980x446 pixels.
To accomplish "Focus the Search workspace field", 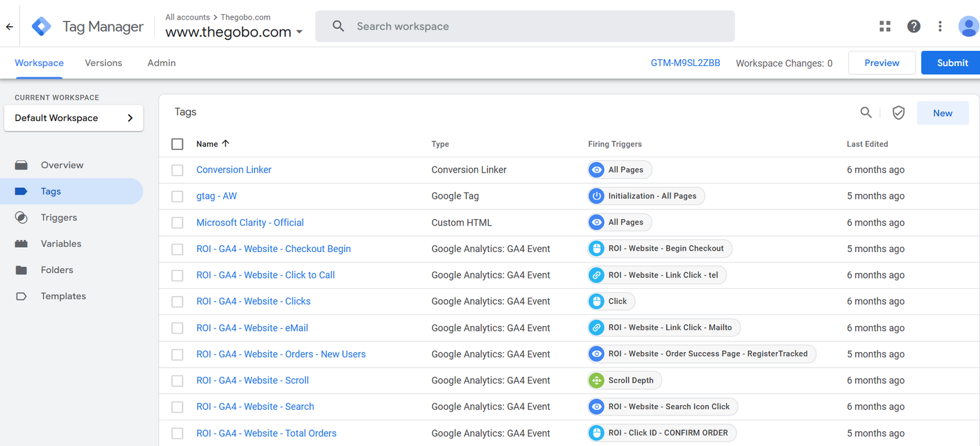I will click(x=525, y=26).
